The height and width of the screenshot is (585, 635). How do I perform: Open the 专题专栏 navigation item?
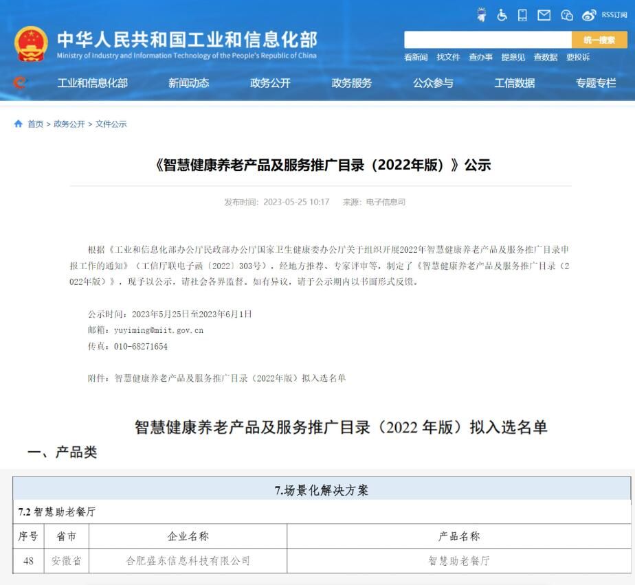click(596, 83)
